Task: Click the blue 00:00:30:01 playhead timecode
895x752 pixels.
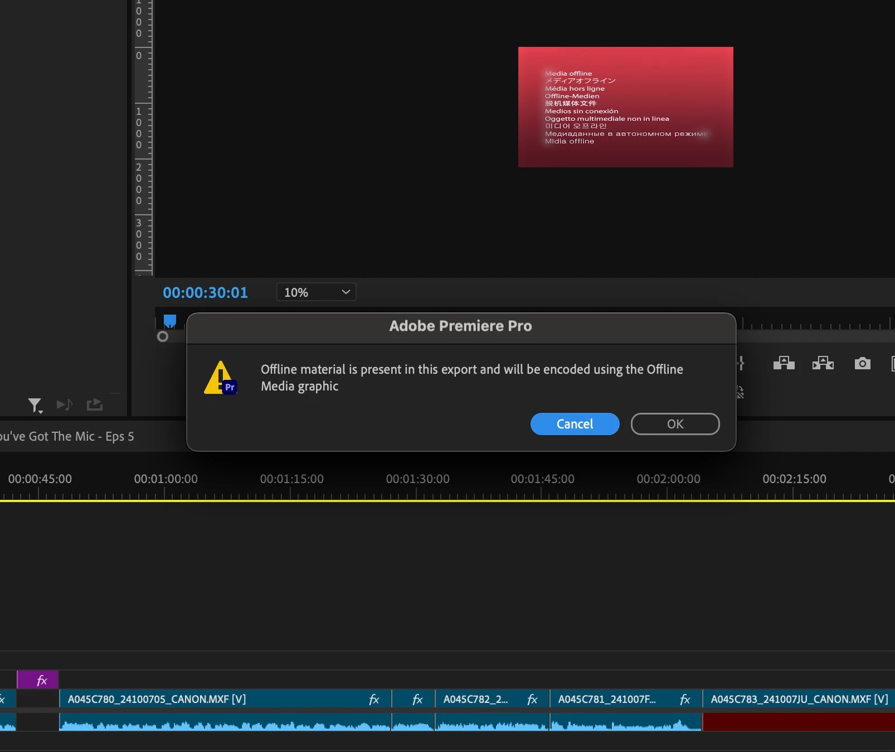Action: 205,292
